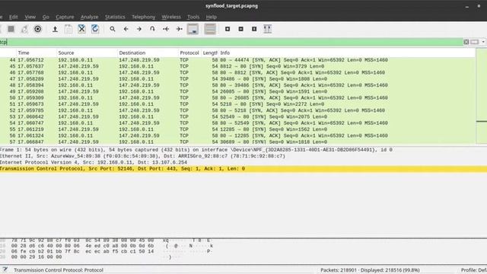Toggle auto-scroll during live capture
The height and width of the screenshot is (274, 487).
click(x=193, y=29)
